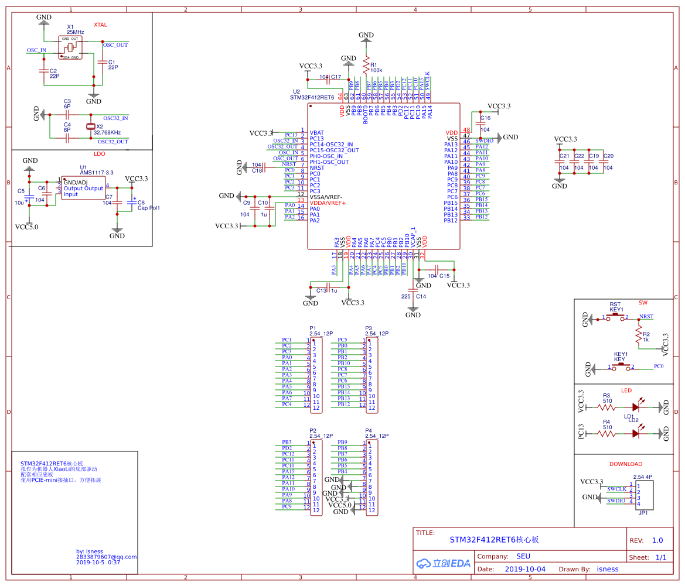Screen dimensions: 685x586
Task: Click the Drawn By value isness
Action: point(608,569)
